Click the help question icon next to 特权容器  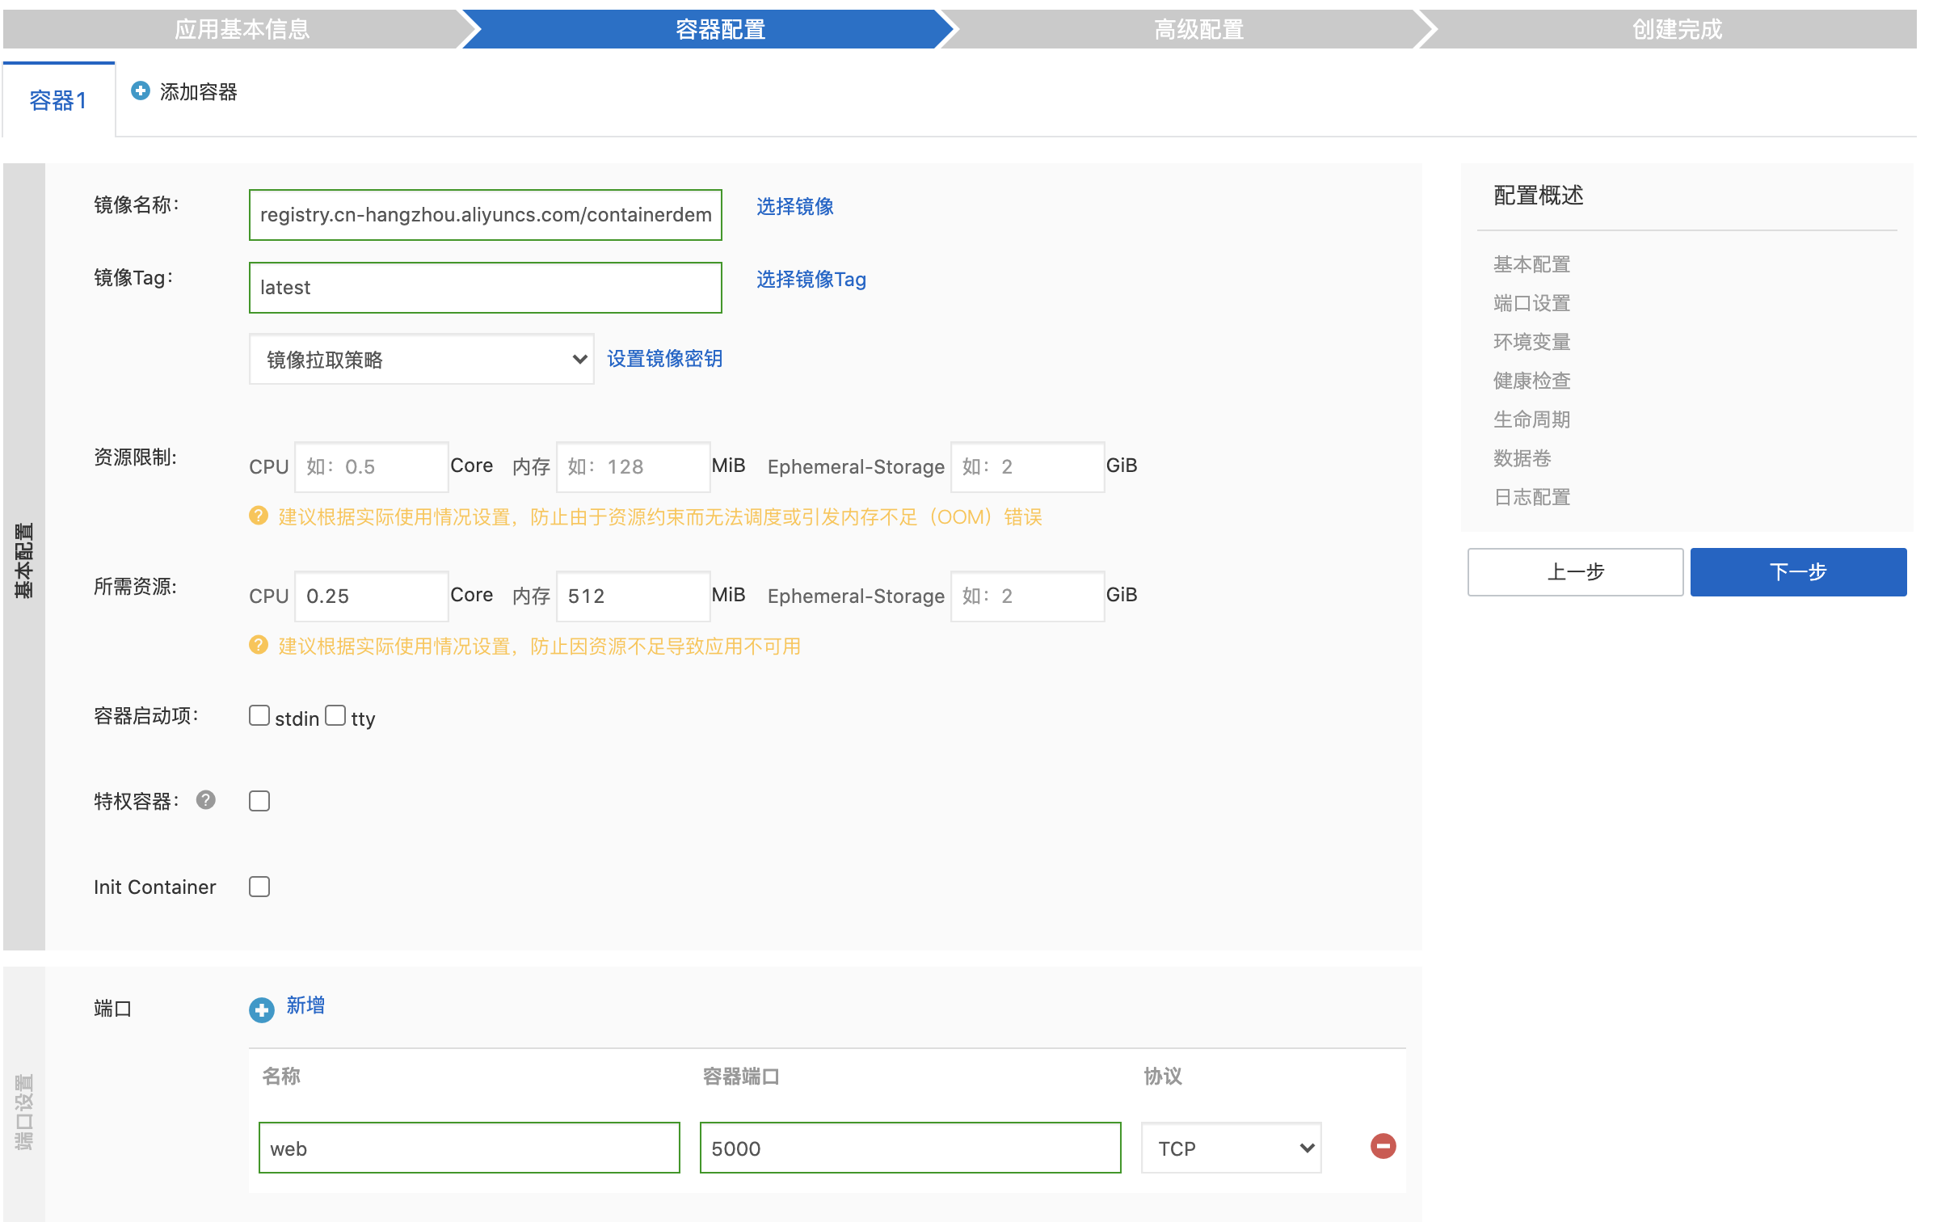point(206,800)
